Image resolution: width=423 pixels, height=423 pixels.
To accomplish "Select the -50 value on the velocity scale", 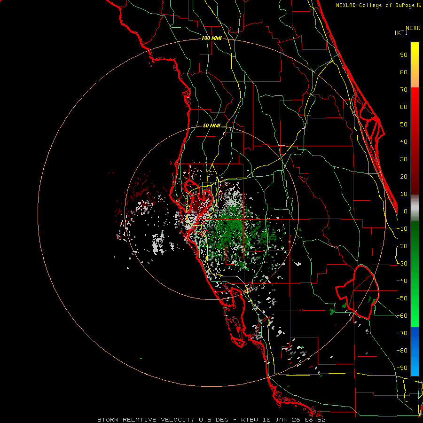I will (x=402, y=298).
